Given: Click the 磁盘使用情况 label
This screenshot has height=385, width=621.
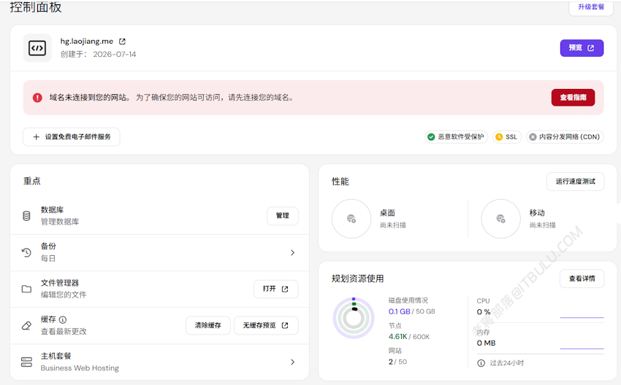Looking at the screenshot, I should (x=408, y=300).
